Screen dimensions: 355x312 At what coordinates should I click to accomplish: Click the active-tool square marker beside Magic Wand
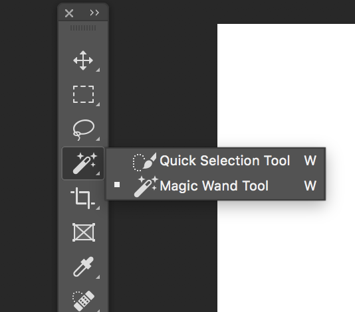click(117, 185)
